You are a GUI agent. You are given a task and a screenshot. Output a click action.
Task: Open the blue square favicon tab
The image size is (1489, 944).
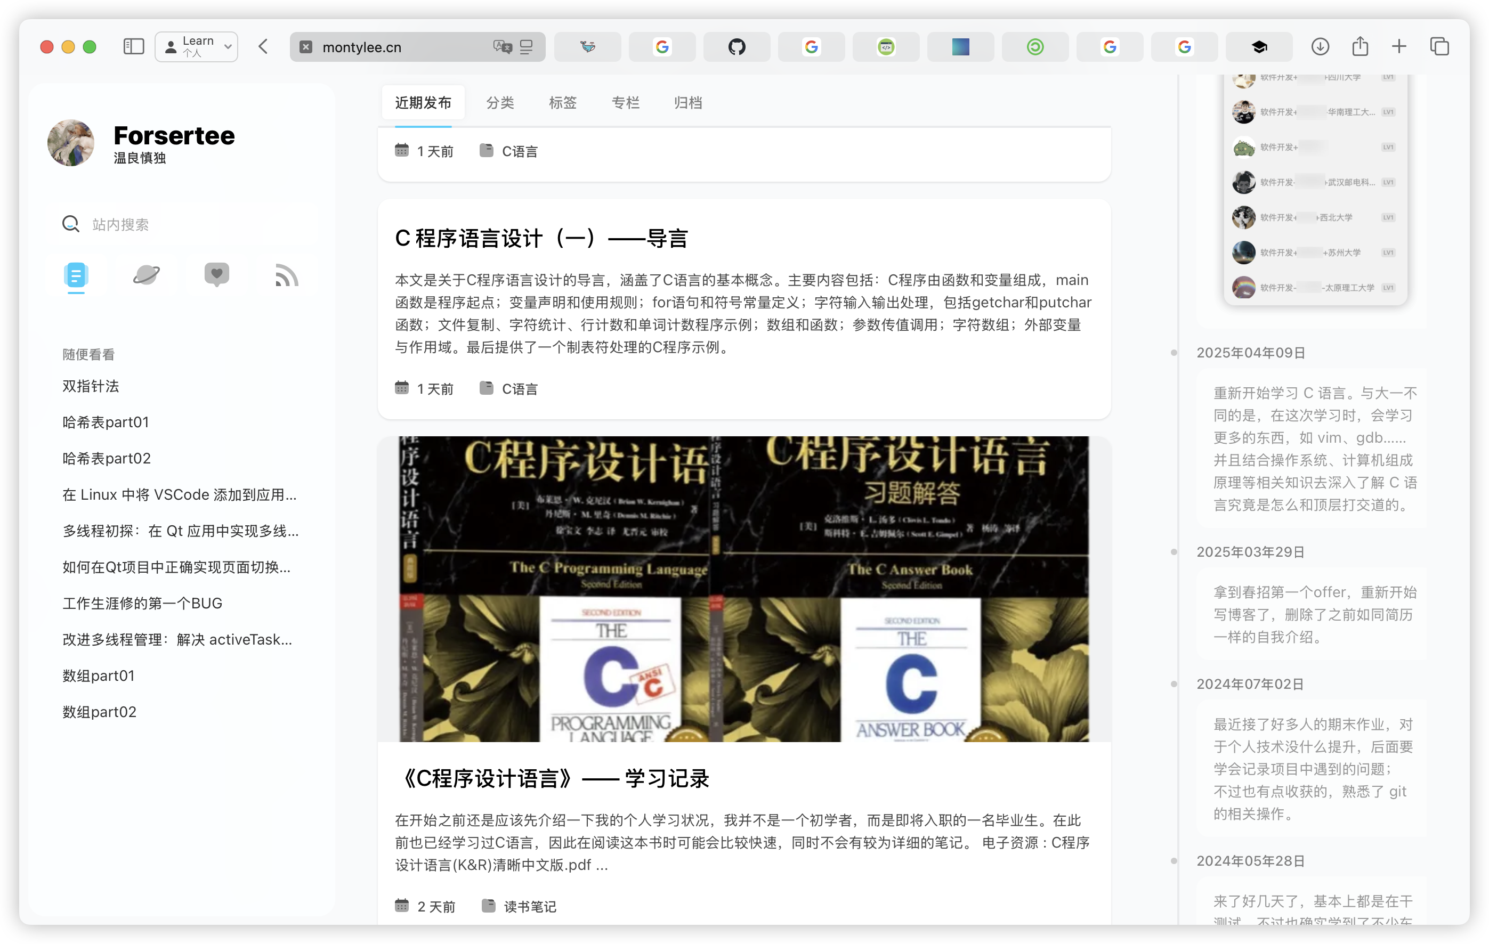[x=960, y=47]
